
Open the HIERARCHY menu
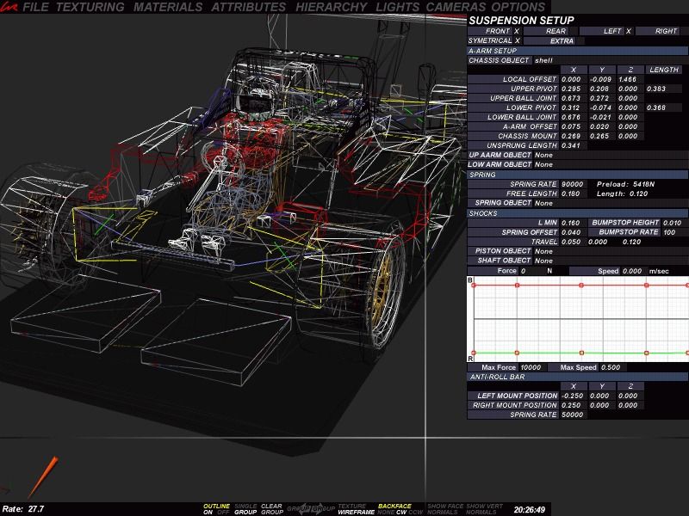point(332,7)
